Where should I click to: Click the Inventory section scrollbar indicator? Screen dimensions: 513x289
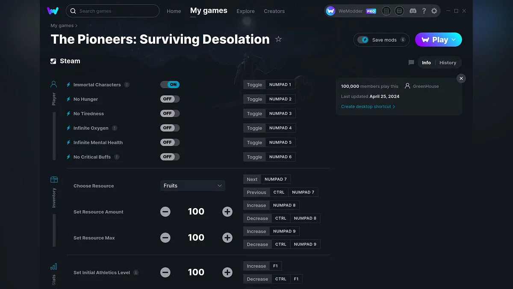(x=54, y=230)
